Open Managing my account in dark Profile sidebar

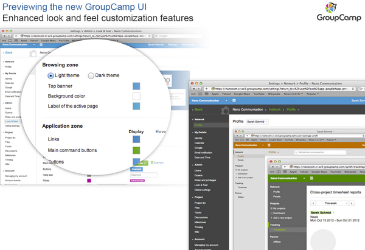coord(206,245)
